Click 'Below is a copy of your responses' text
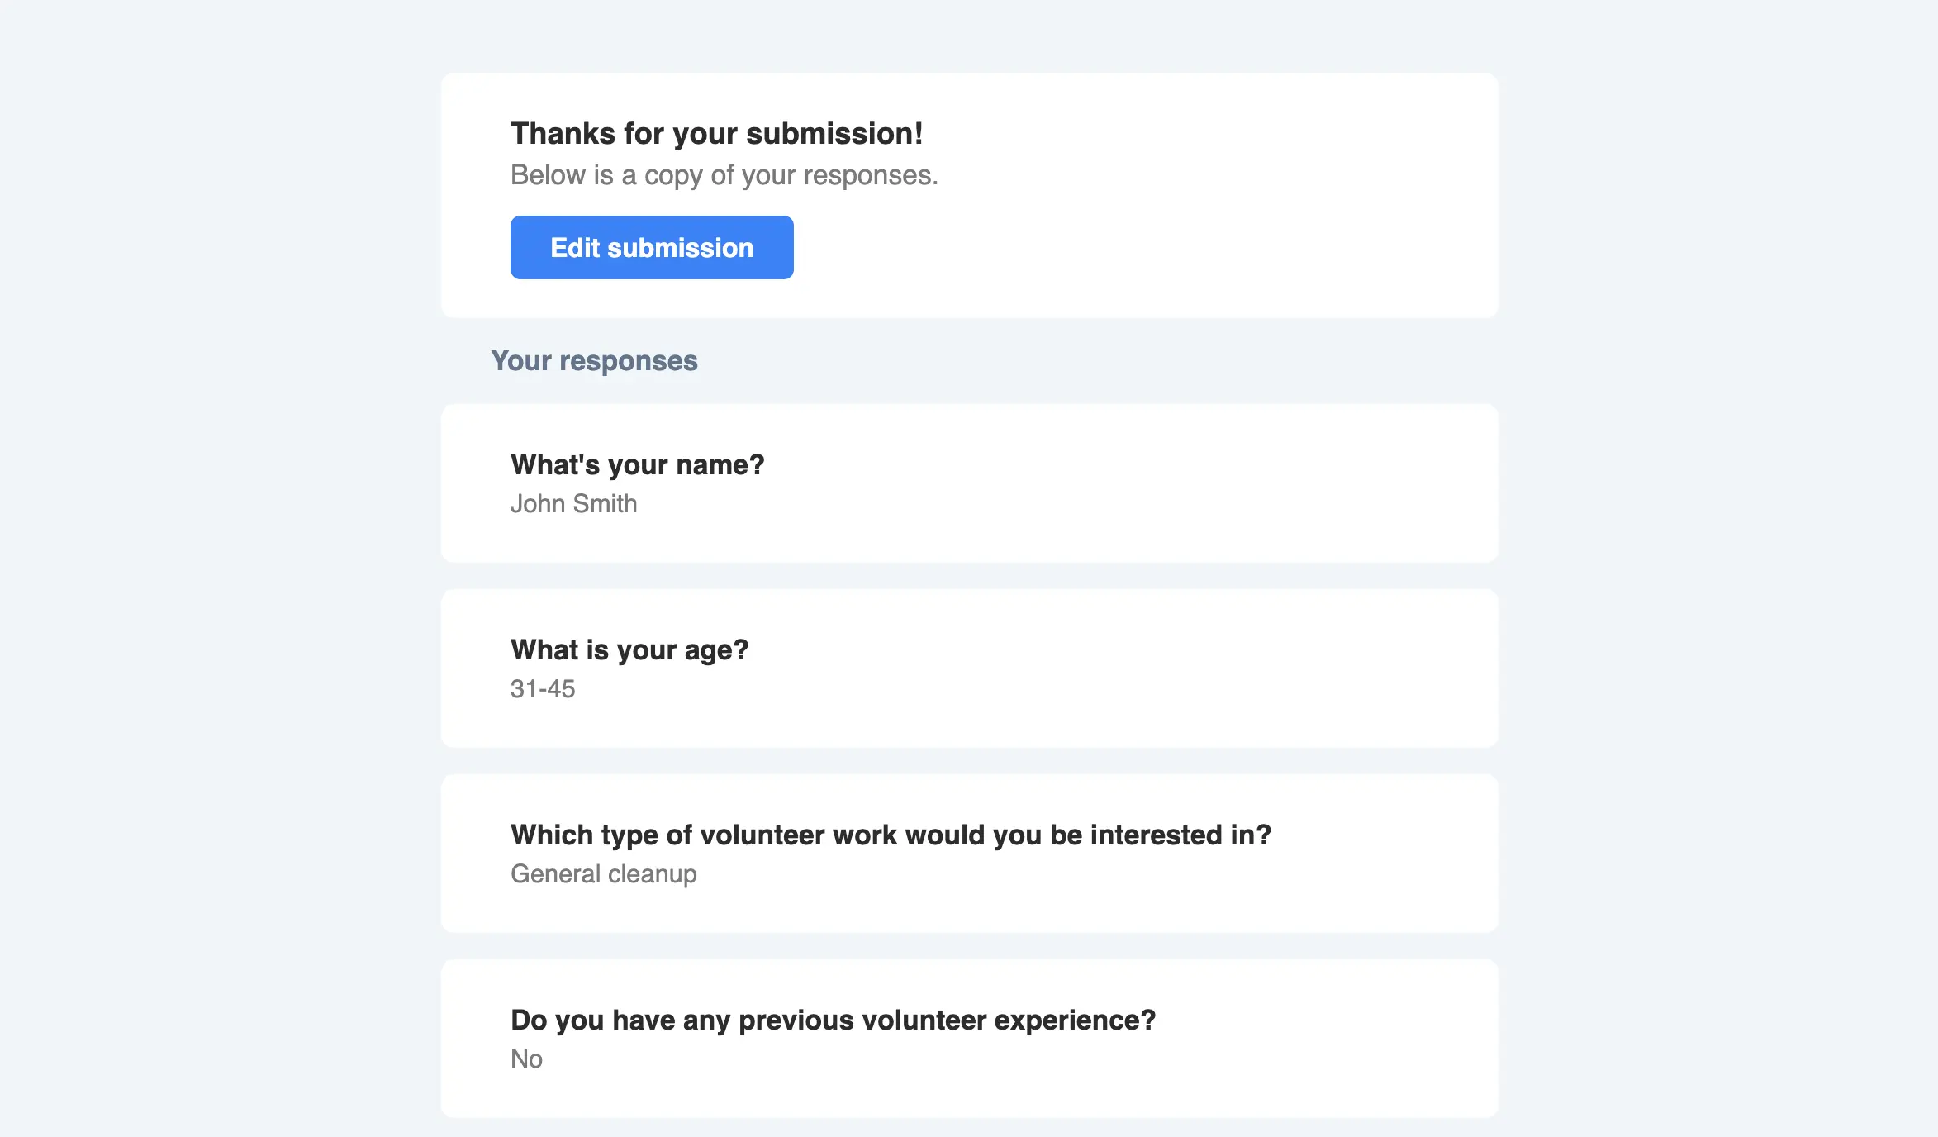1938x1137 pixels. (724, 175)
